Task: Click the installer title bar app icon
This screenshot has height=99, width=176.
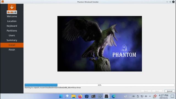Action: pyautogui.click(x=2, y=2)
